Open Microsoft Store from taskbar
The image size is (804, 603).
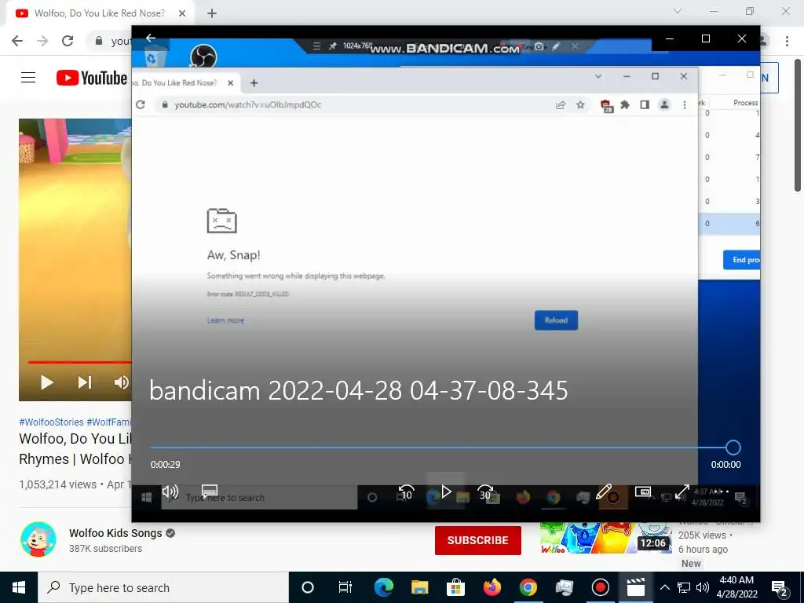(455, 587)
